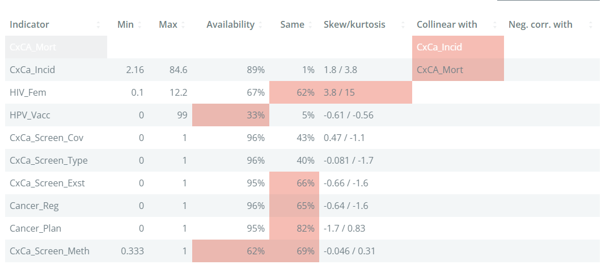Click highlighted 33% availability cell
The width and height of the screenshot is (614, 273).
[231, 116]
